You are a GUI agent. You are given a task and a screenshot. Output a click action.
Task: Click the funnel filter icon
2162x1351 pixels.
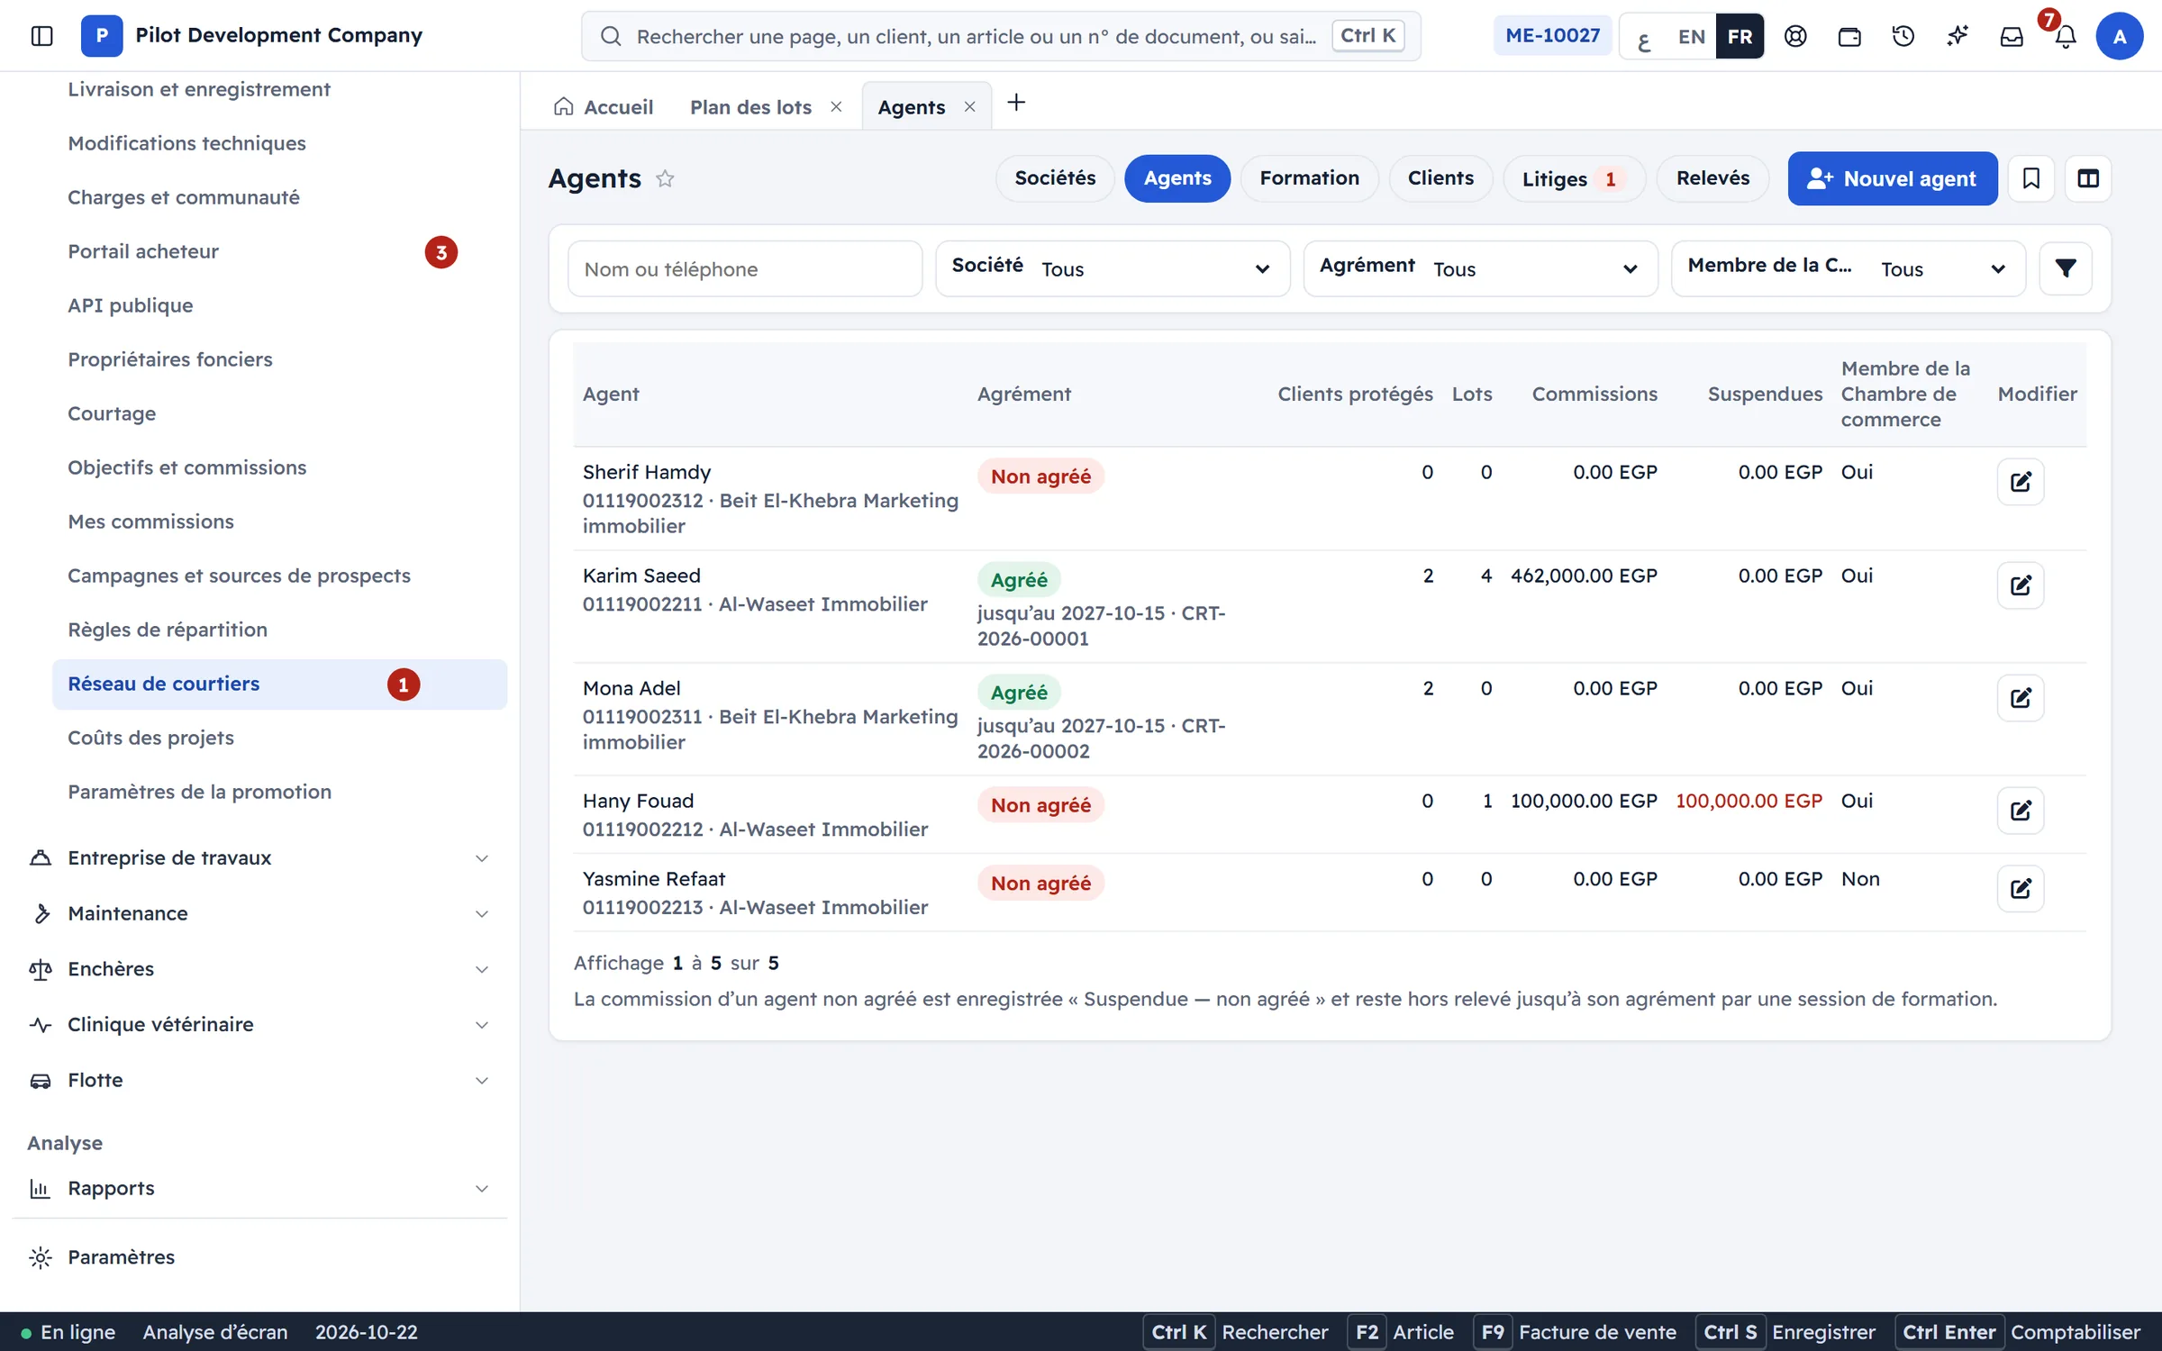tap(2066, 268)
